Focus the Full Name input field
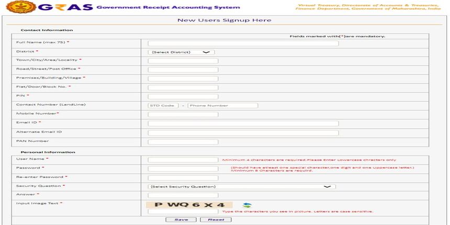The height and width of the screenshot is (225, 450). [x=243, y=43]
